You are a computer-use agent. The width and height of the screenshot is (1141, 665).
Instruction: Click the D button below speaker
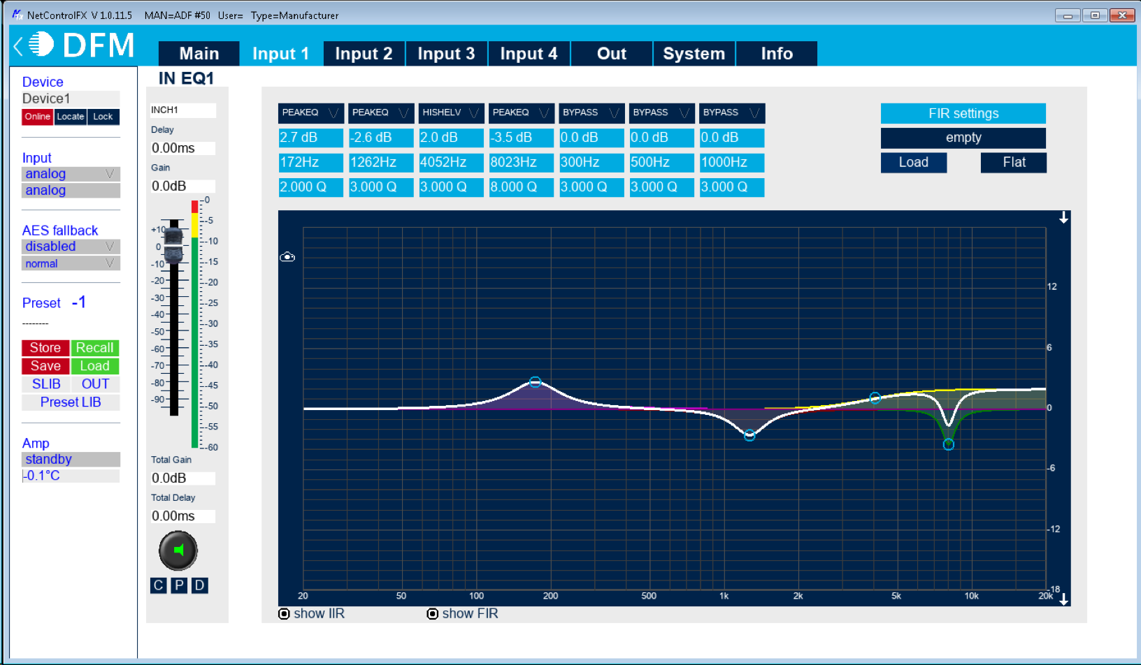200,585
